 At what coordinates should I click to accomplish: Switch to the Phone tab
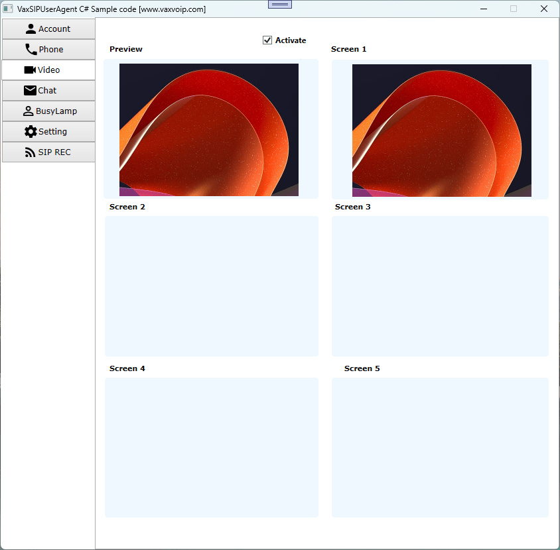(48, 50)
